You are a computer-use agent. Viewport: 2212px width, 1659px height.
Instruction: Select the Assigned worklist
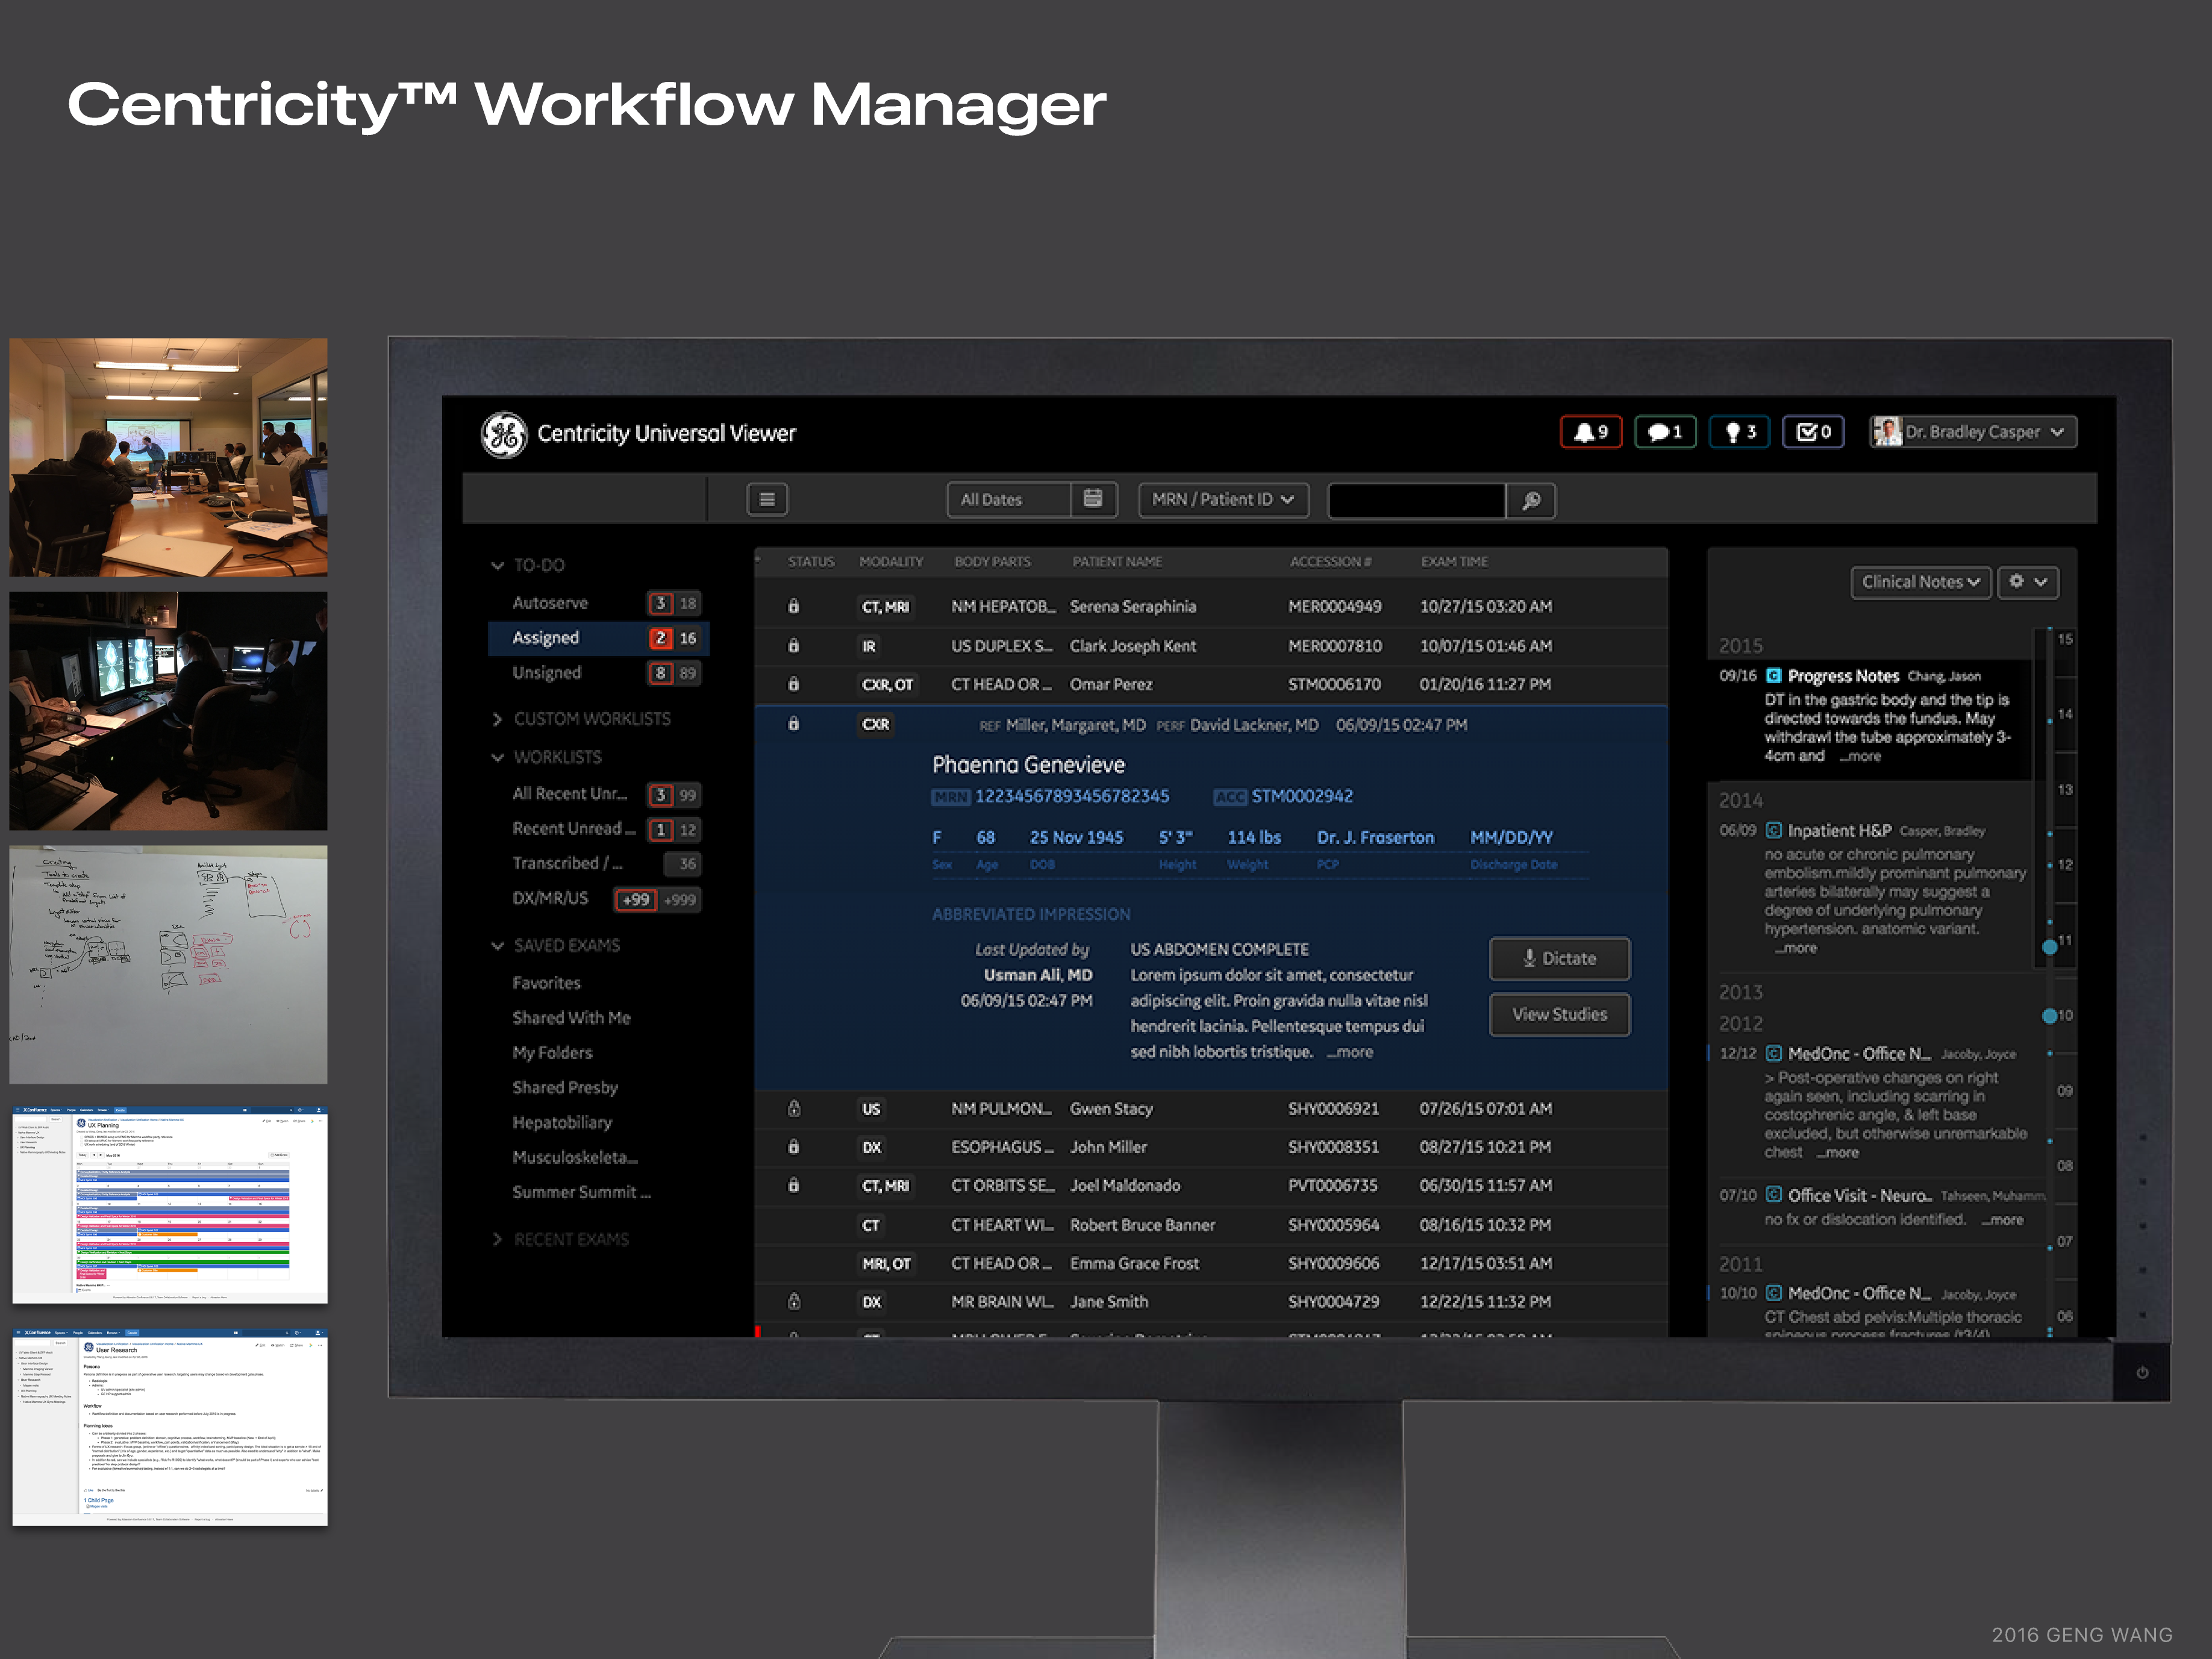pyautogui.click(x=599, y=638)
